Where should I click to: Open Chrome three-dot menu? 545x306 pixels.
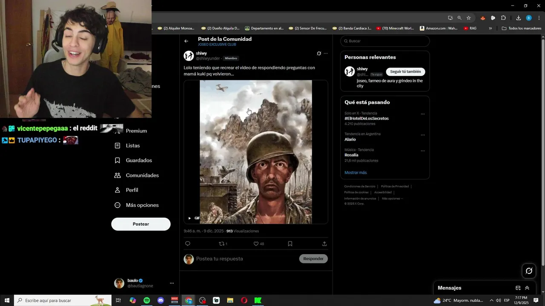coord(539,18)
